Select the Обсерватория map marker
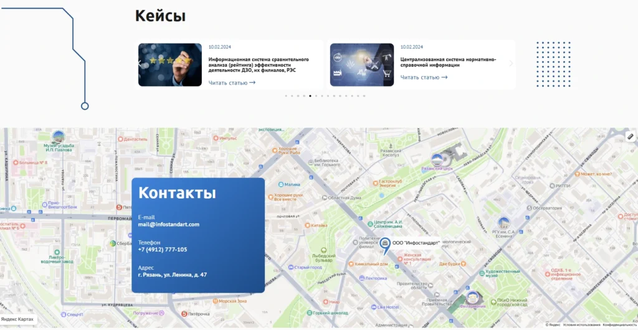The image size is (638, 330). coord(529,208)
